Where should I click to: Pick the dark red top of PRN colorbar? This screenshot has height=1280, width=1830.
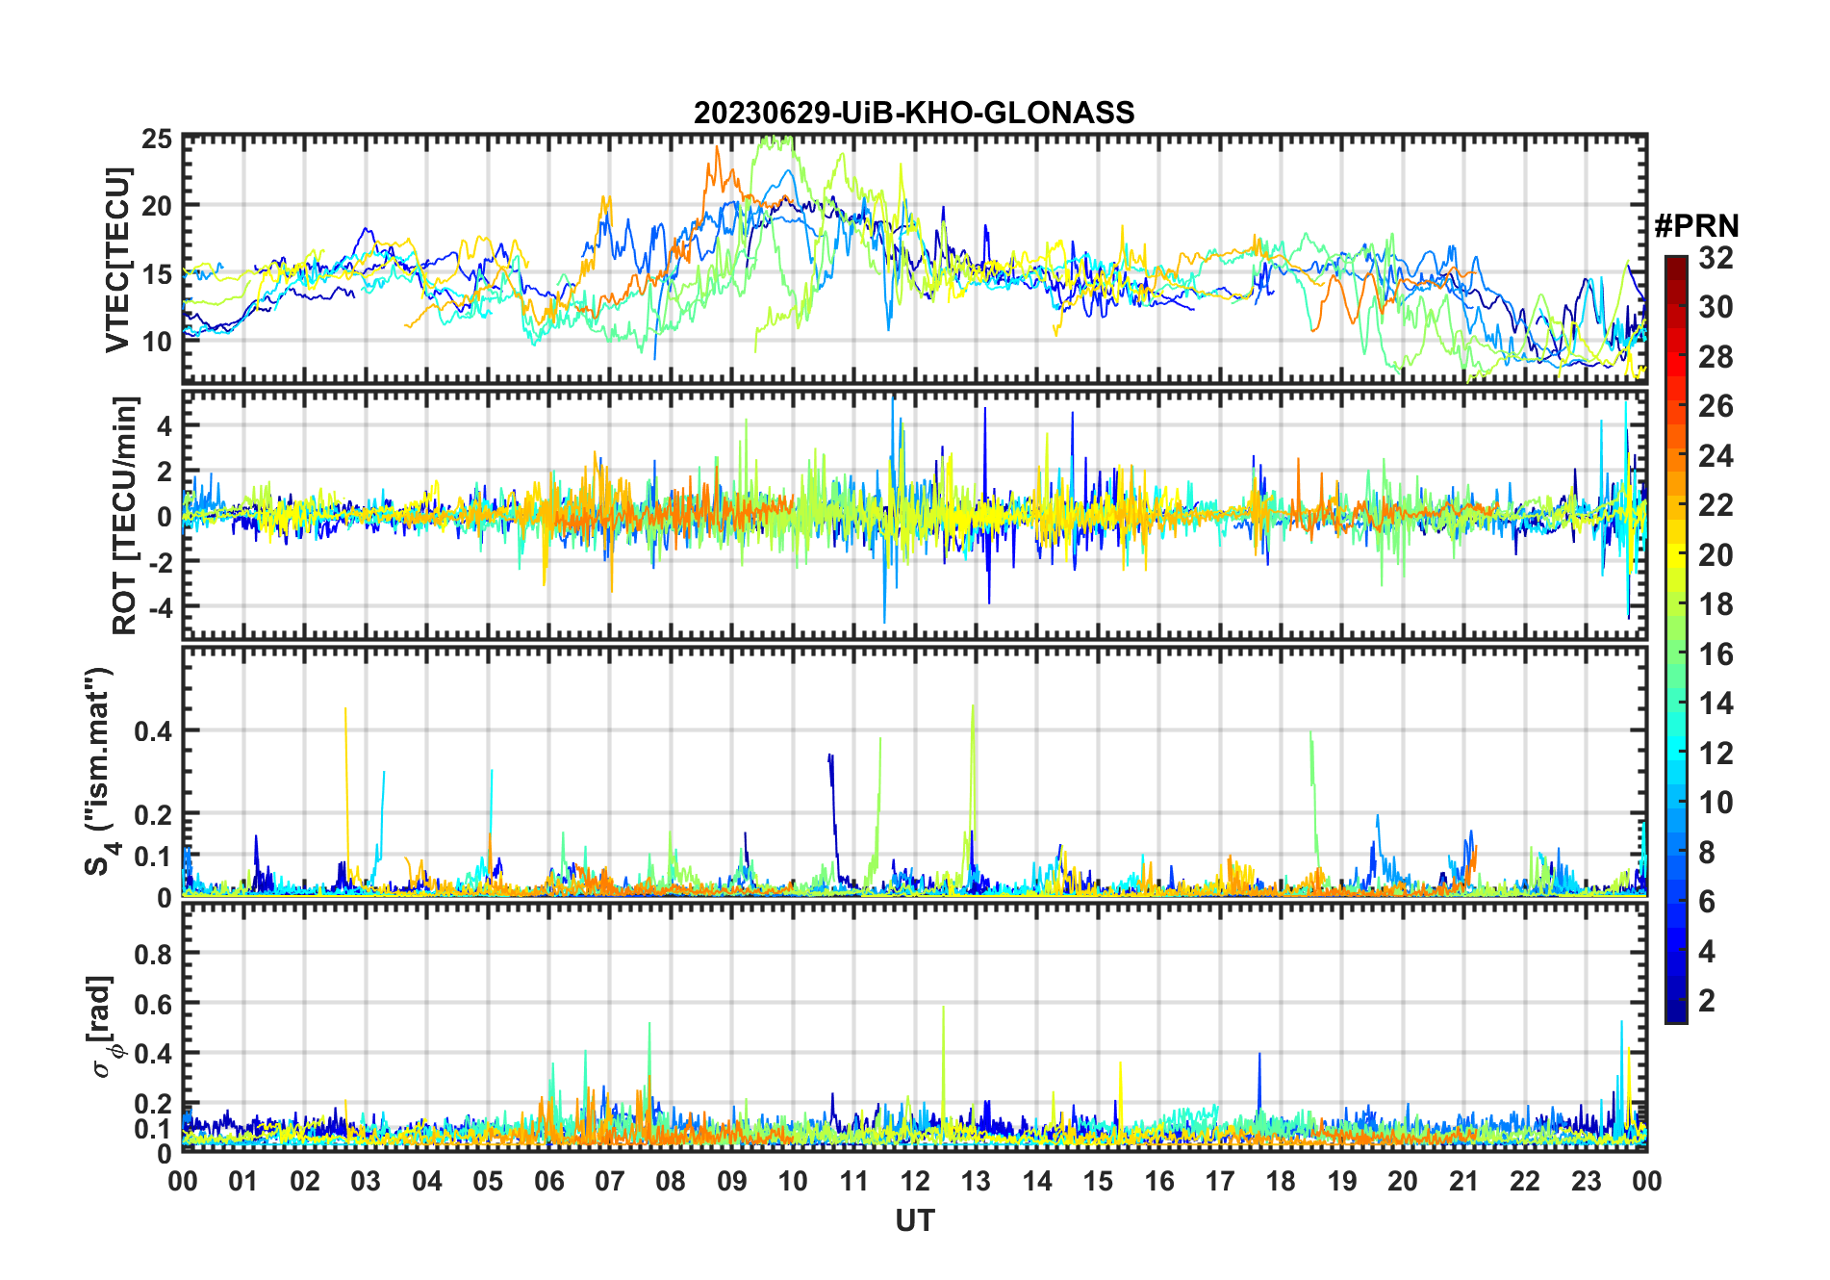tap(1675, 264)
